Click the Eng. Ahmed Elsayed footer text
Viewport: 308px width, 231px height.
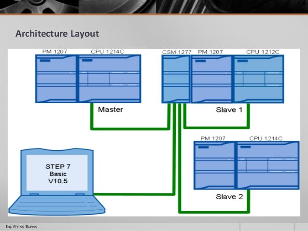tap(21, 226)
